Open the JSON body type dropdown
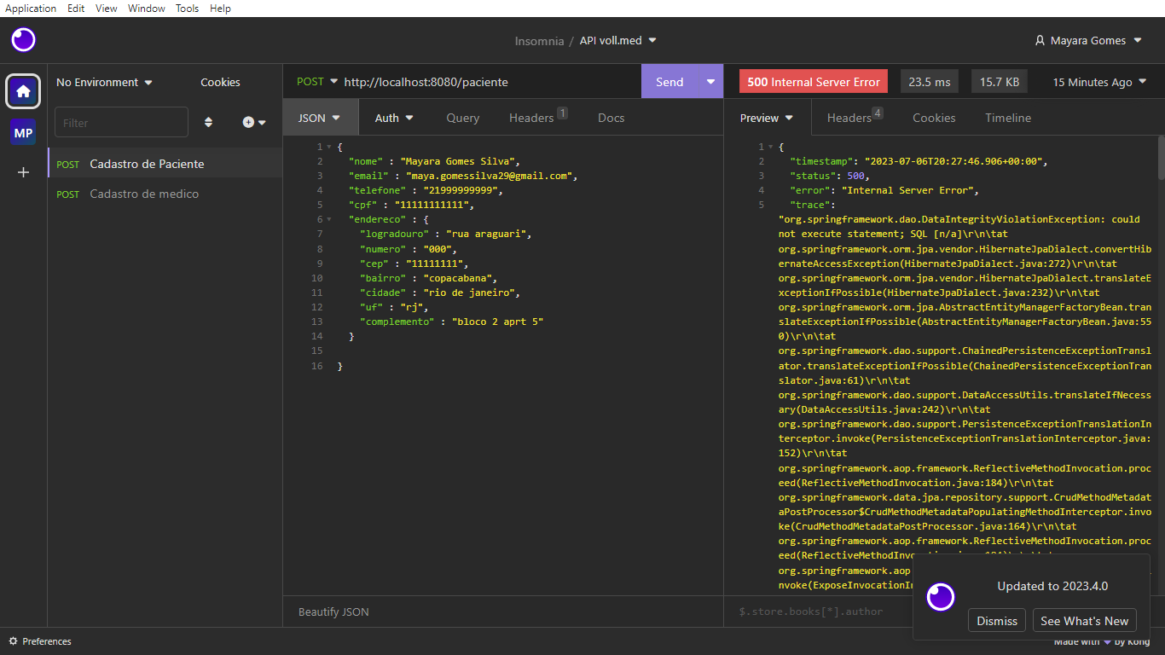 click(320, 118)
